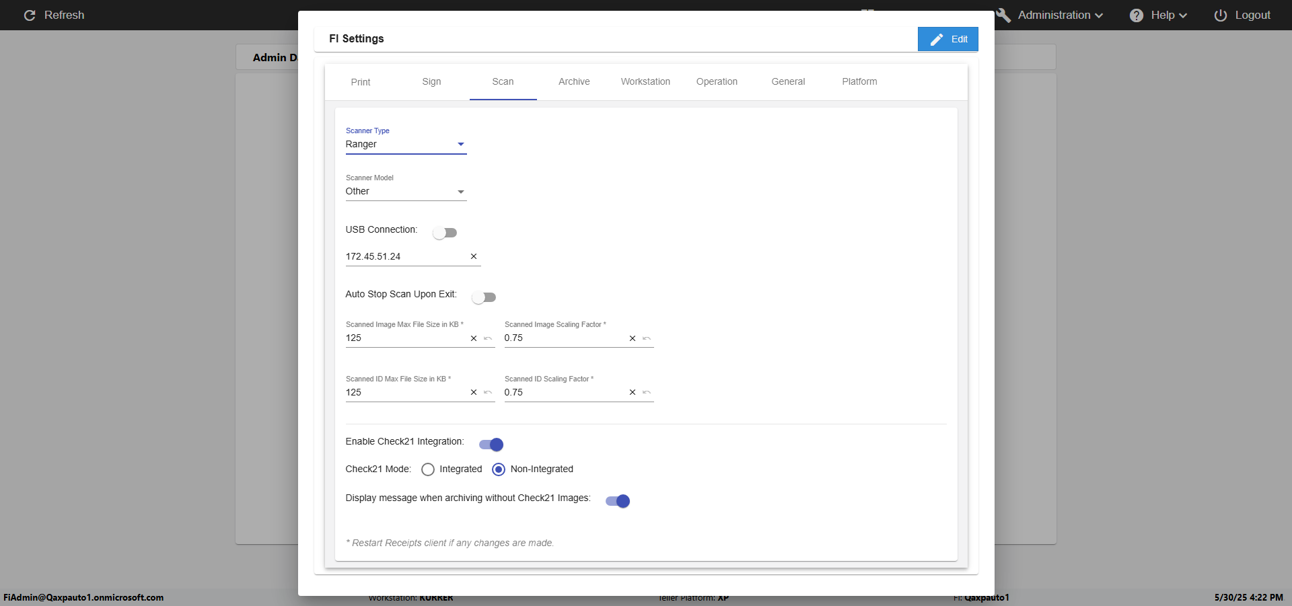Click the Help question mark icon
1292x606 pixels.
(x=1137, y=15)
